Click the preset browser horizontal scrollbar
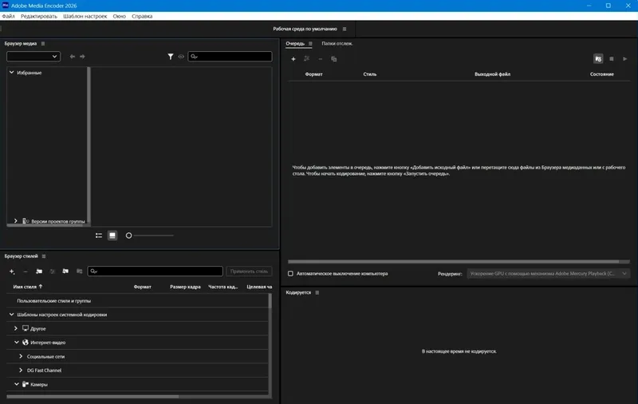 click(93, 396)
